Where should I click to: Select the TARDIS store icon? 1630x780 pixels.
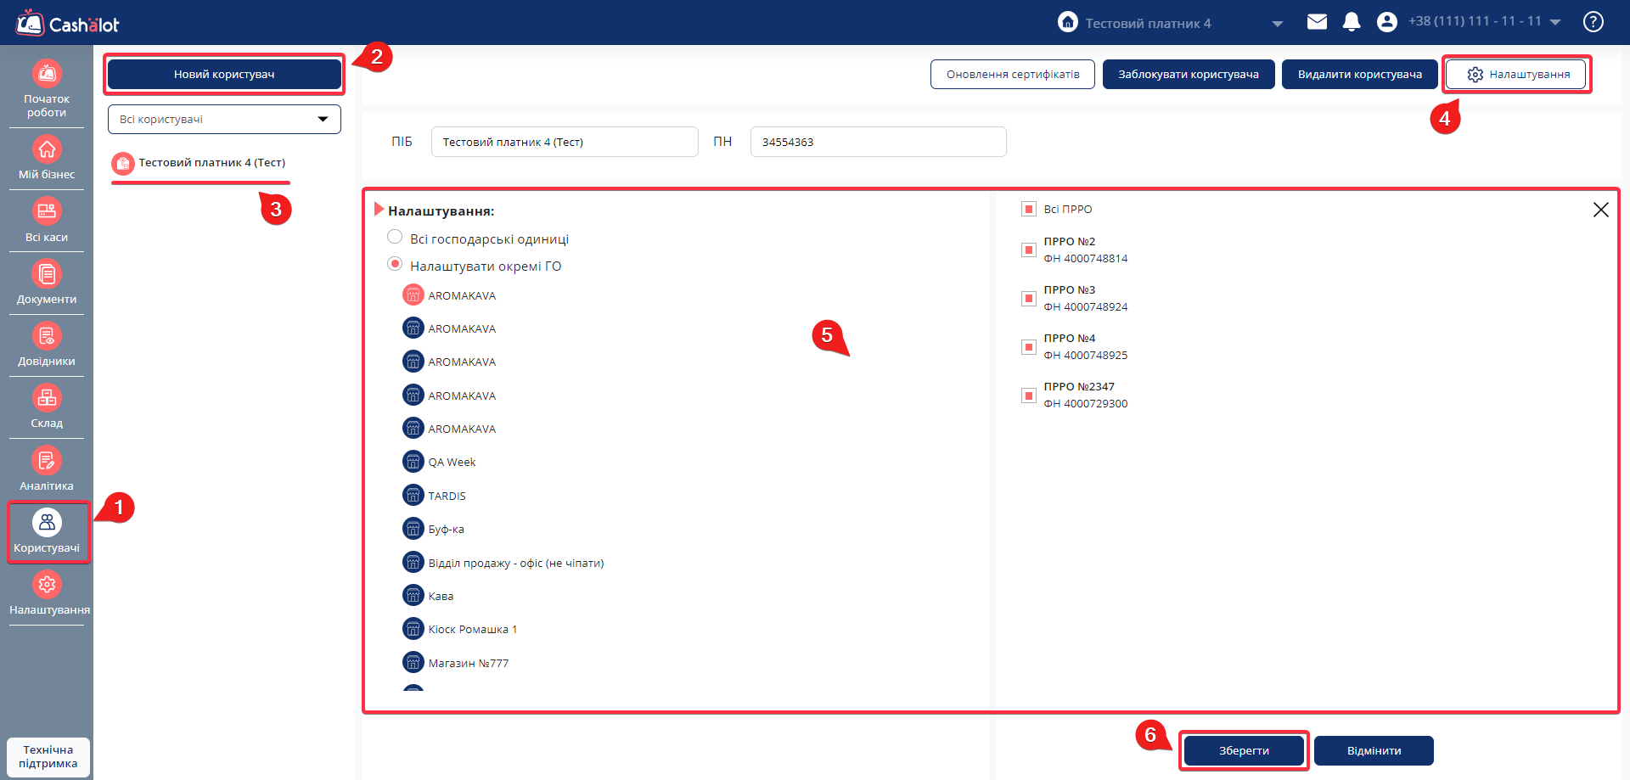(x=413, y=496)
